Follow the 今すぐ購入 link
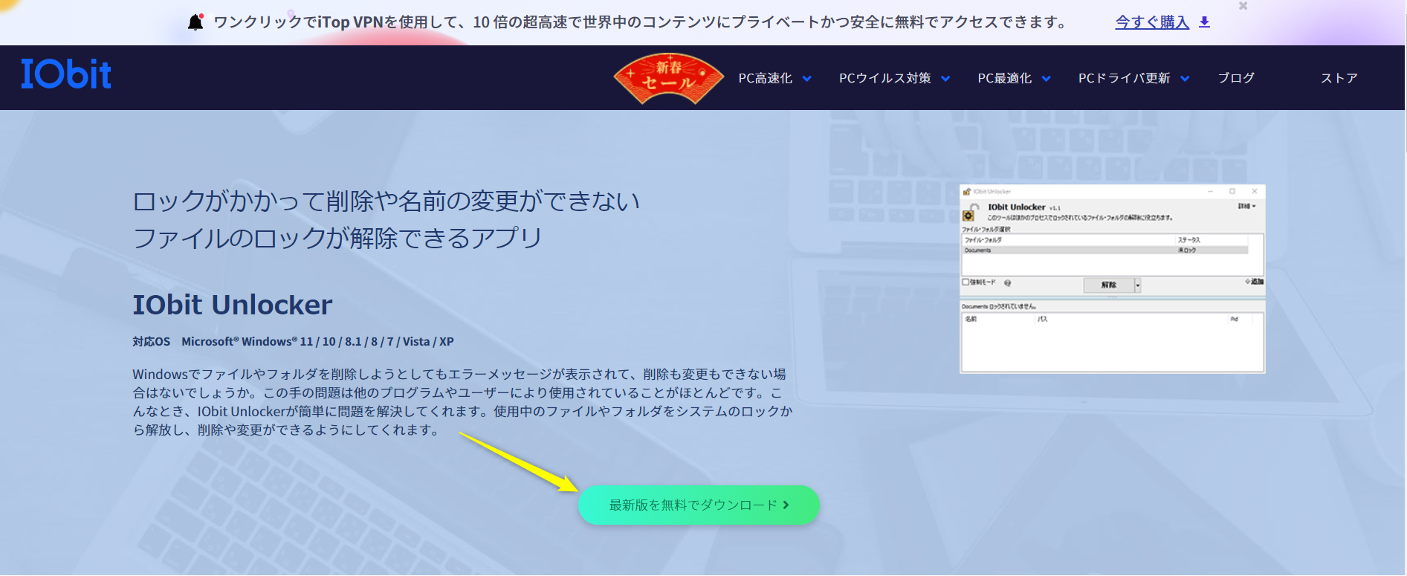The width and height of the screenshot is (1407, 576). pos(1151,22)
